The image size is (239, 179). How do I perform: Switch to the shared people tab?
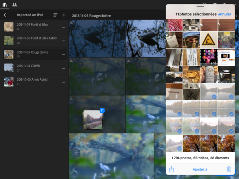[x=15, y=5]
